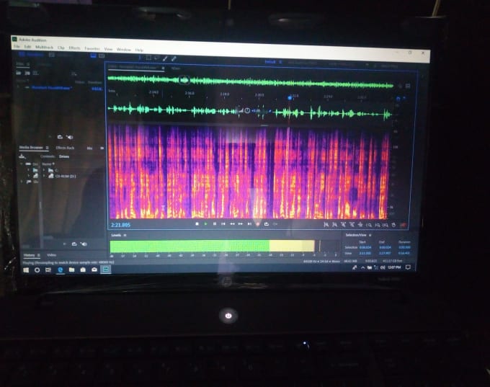The width and height of the screenshot is (490, 387).
Task: Click the red Record button
Action: [258, 224]
